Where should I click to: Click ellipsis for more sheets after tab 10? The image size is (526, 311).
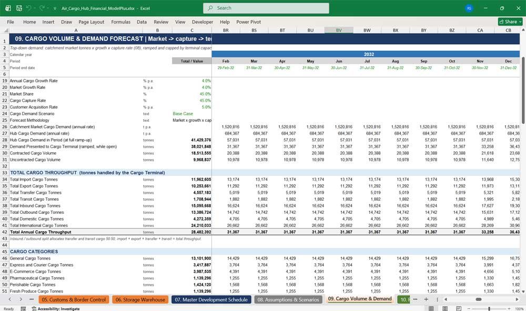[416, 299]
